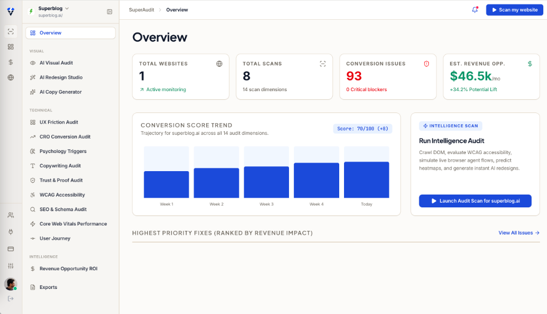547x314 pixels.
Task: Click the Run Intelligence Audit heading
Action: coord(451,141)
